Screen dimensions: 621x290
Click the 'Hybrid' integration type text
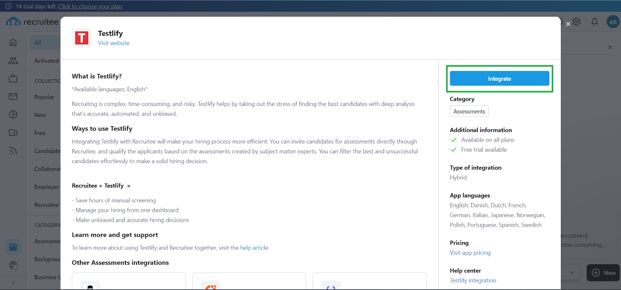tap(458, 177)
